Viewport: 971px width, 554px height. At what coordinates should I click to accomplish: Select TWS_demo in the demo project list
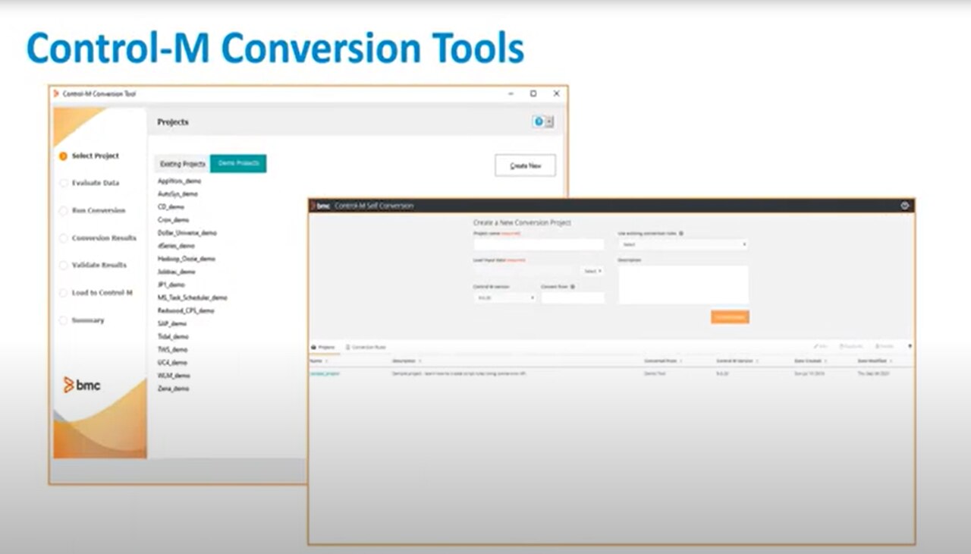[172, 349]
